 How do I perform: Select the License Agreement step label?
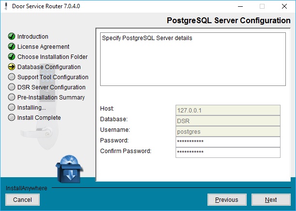point(44,47)
